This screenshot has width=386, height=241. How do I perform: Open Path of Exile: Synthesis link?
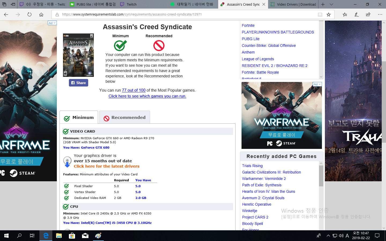[x=262, y=185]
